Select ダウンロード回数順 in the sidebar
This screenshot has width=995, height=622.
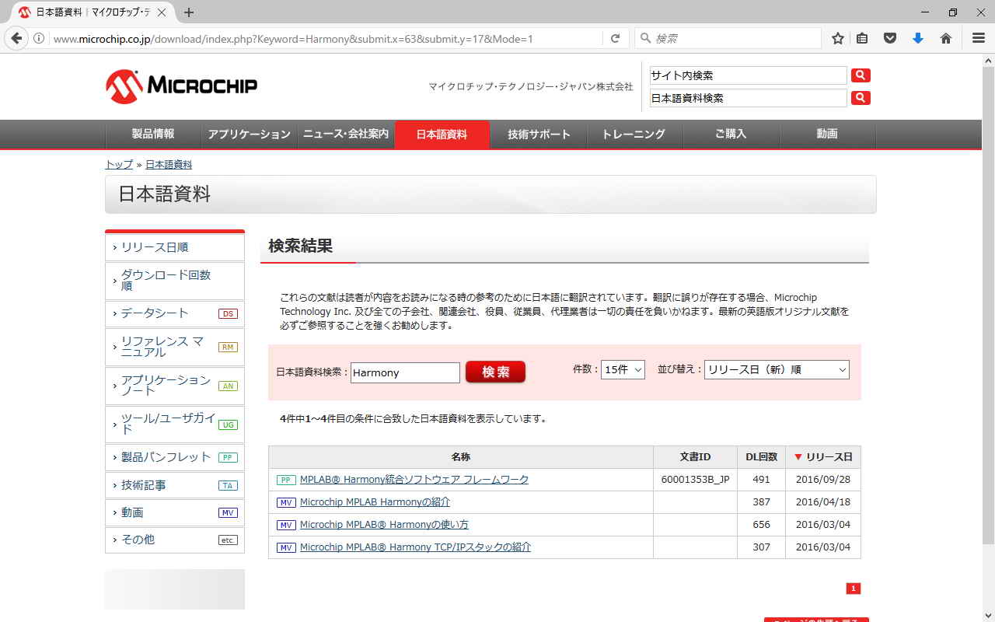175,281
